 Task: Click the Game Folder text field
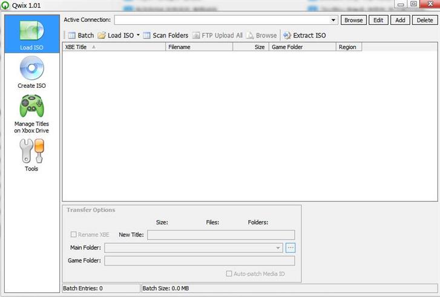coord(200,261)
